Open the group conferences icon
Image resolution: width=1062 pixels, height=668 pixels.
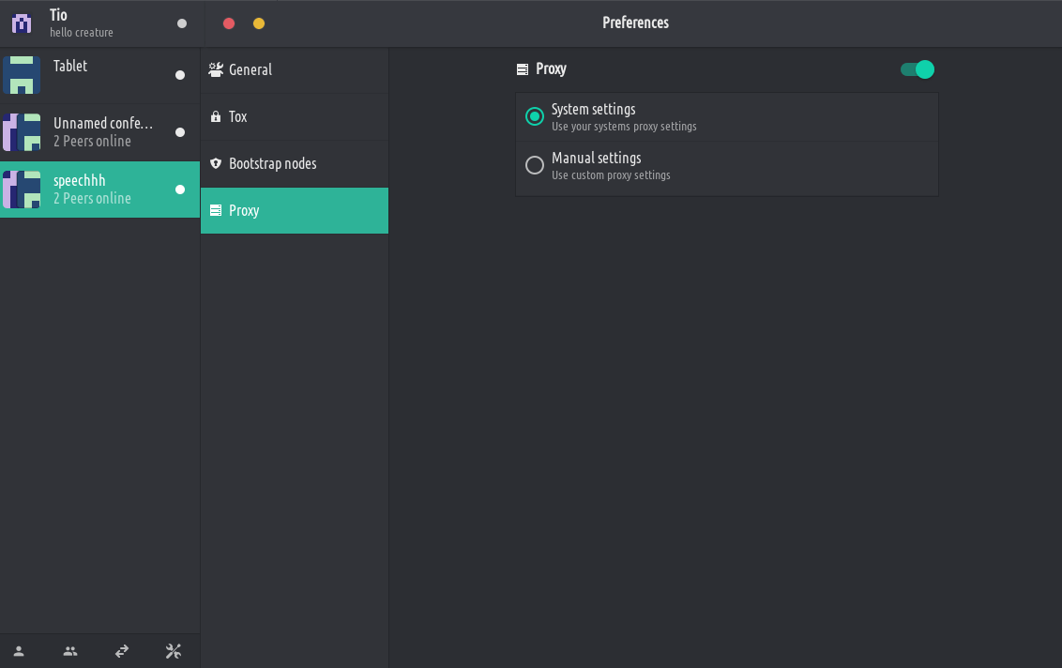[70, 651]
